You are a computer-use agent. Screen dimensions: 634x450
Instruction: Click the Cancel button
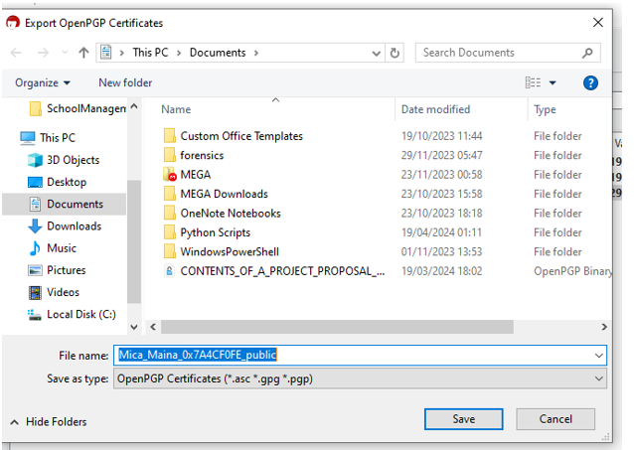click(555, 419)
